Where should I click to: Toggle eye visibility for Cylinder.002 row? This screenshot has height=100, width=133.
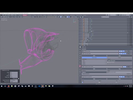(x=127, y=36)
